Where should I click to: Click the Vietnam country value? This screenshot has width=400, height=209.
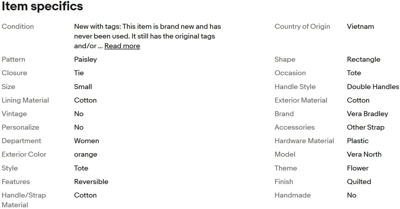(x=360, y=26)
